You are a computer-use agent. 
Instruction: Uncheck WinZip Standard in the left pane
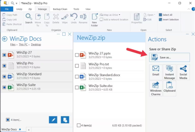click(4, 76)
